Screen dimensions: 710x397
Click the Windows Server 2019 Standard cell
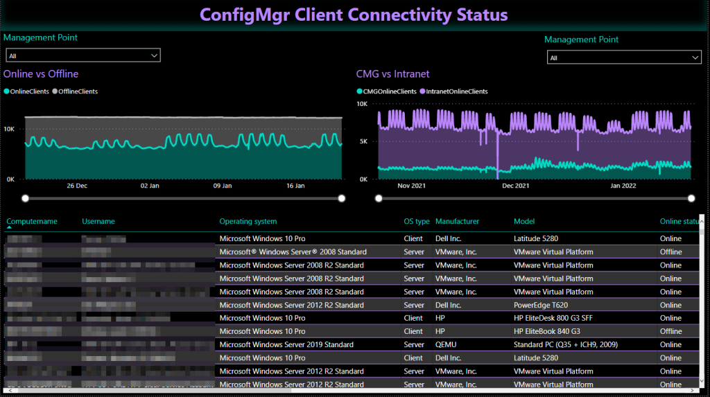[286, 344]
